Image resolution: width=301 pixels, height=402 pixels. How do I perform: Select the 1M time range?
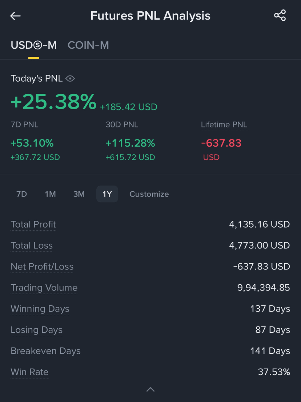click(x=50, y=194)
